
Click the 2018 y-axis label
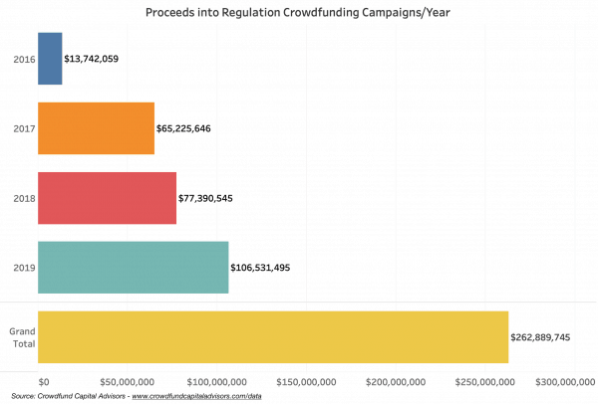click(25, 199)
